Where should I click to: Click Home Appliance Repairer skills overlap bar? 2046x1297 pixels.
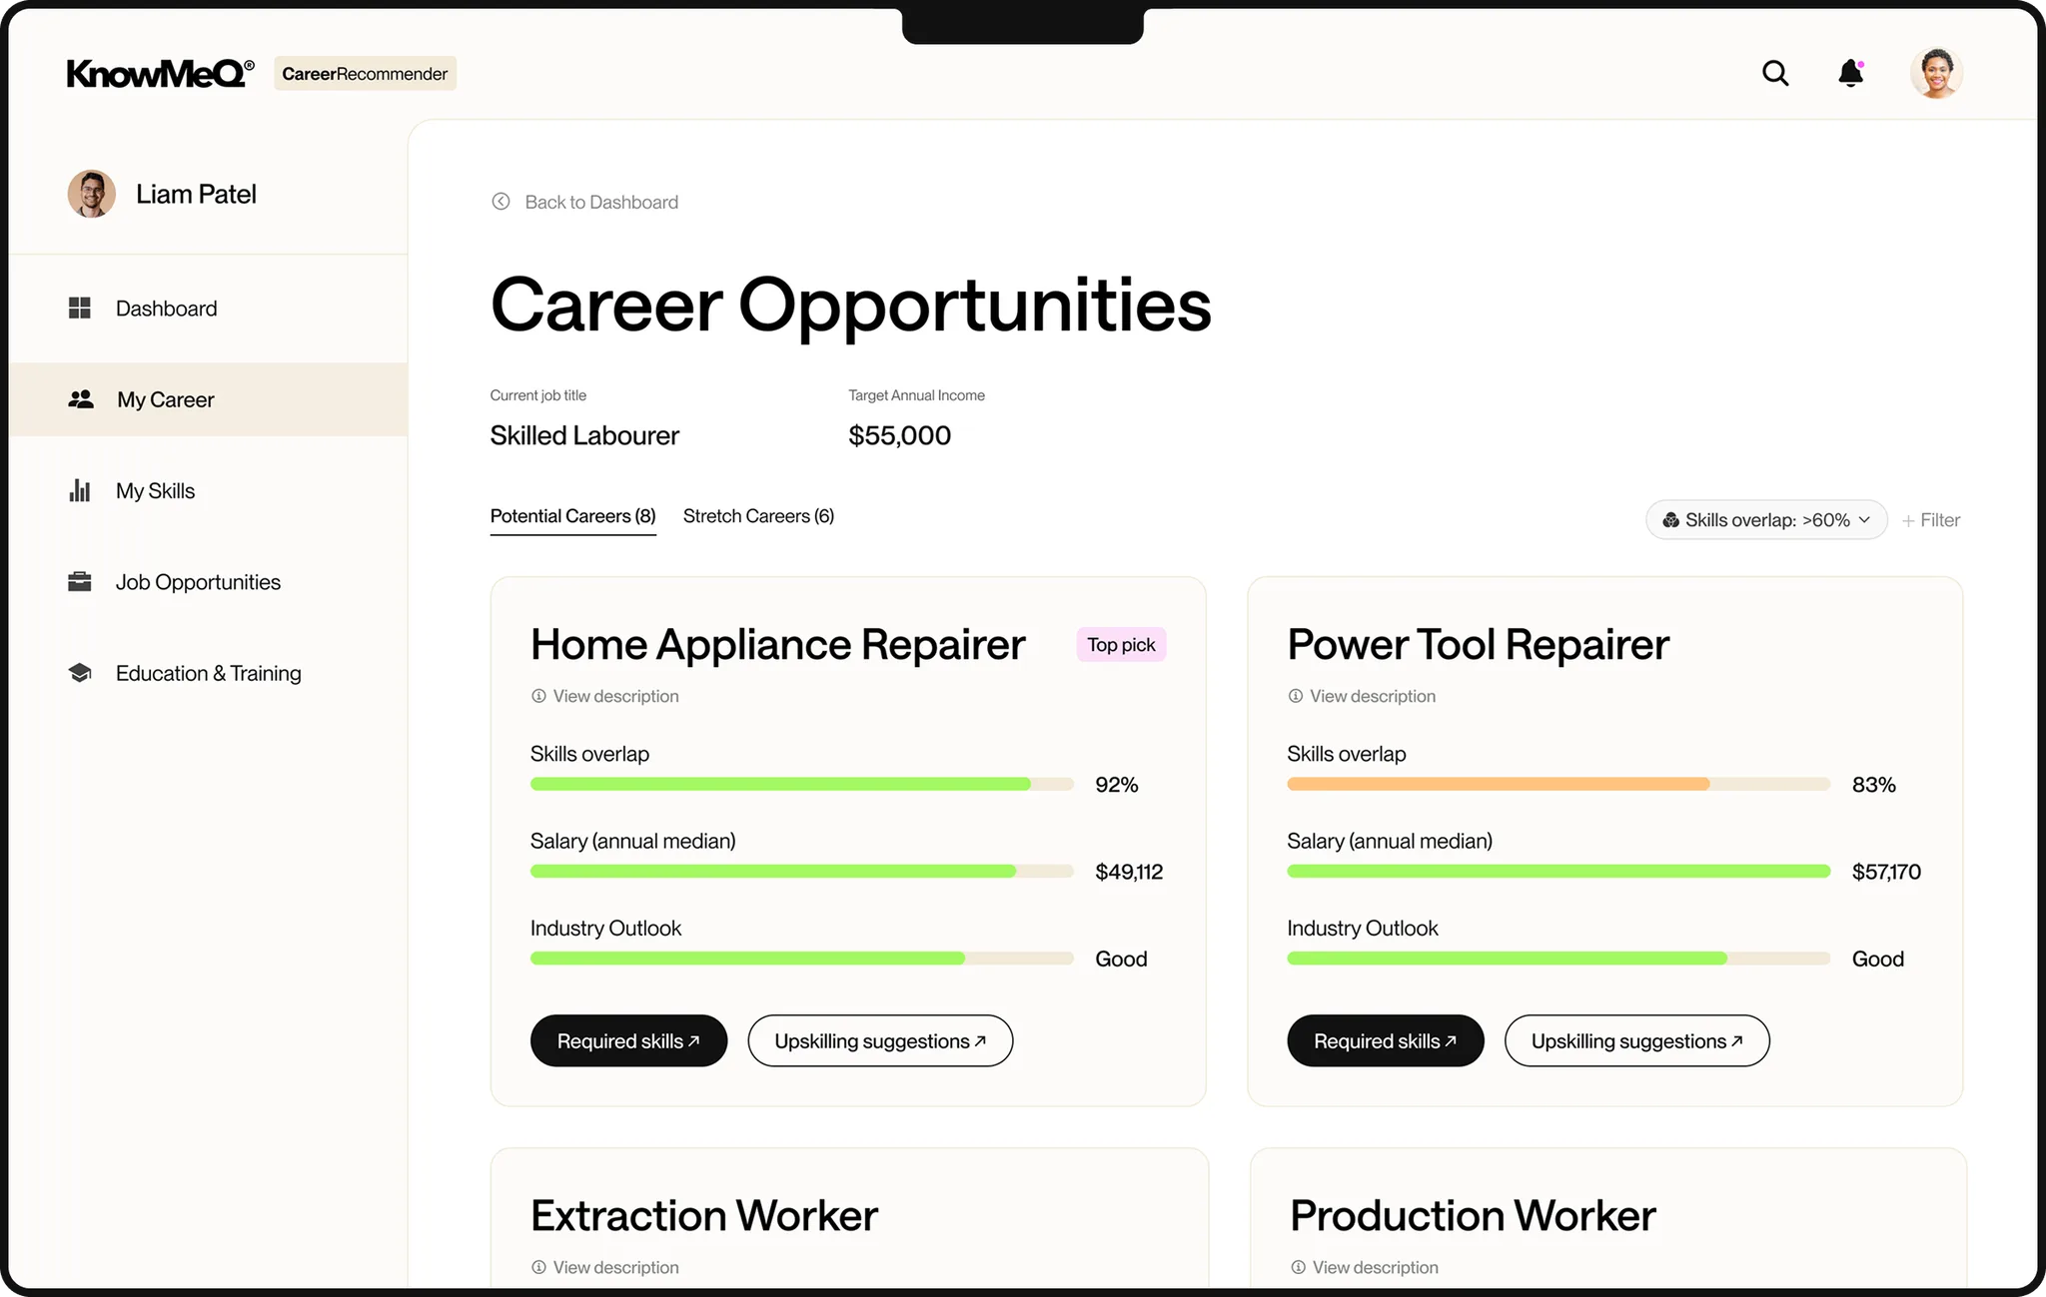pos(802,785)
